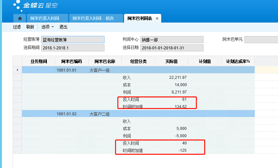Click 退出 to exit the report
The width and height of the screenshot is (278, 168).
click(64, 27)
